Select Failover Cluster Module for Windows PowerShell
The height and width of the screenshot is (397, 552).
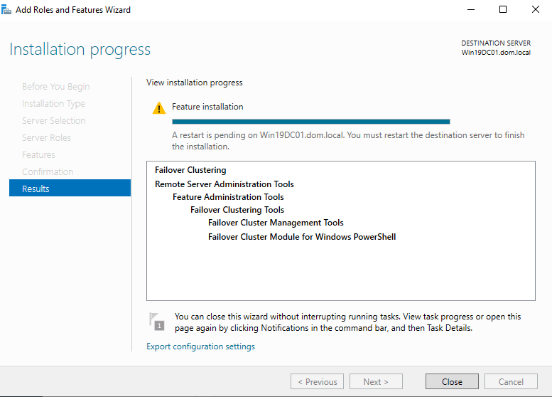301,237
